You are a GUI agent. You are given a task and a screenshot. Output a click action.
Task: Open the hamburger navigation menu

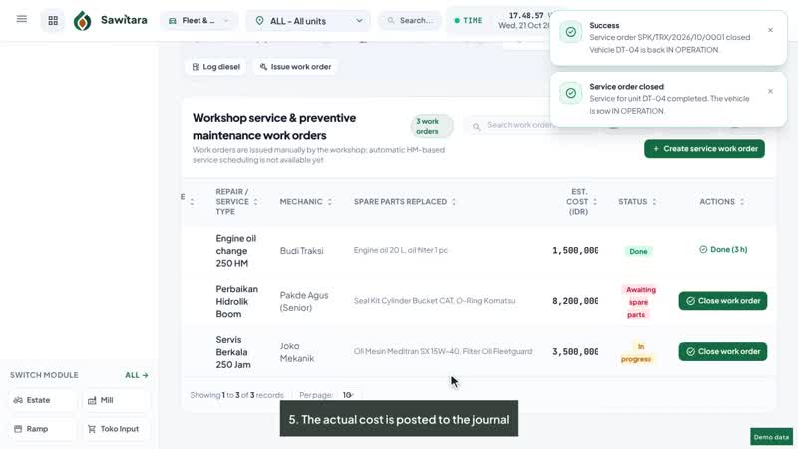click(x=21, y=19)
